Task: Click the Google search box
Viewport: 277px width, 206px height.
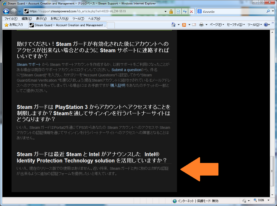Action: 233,12
